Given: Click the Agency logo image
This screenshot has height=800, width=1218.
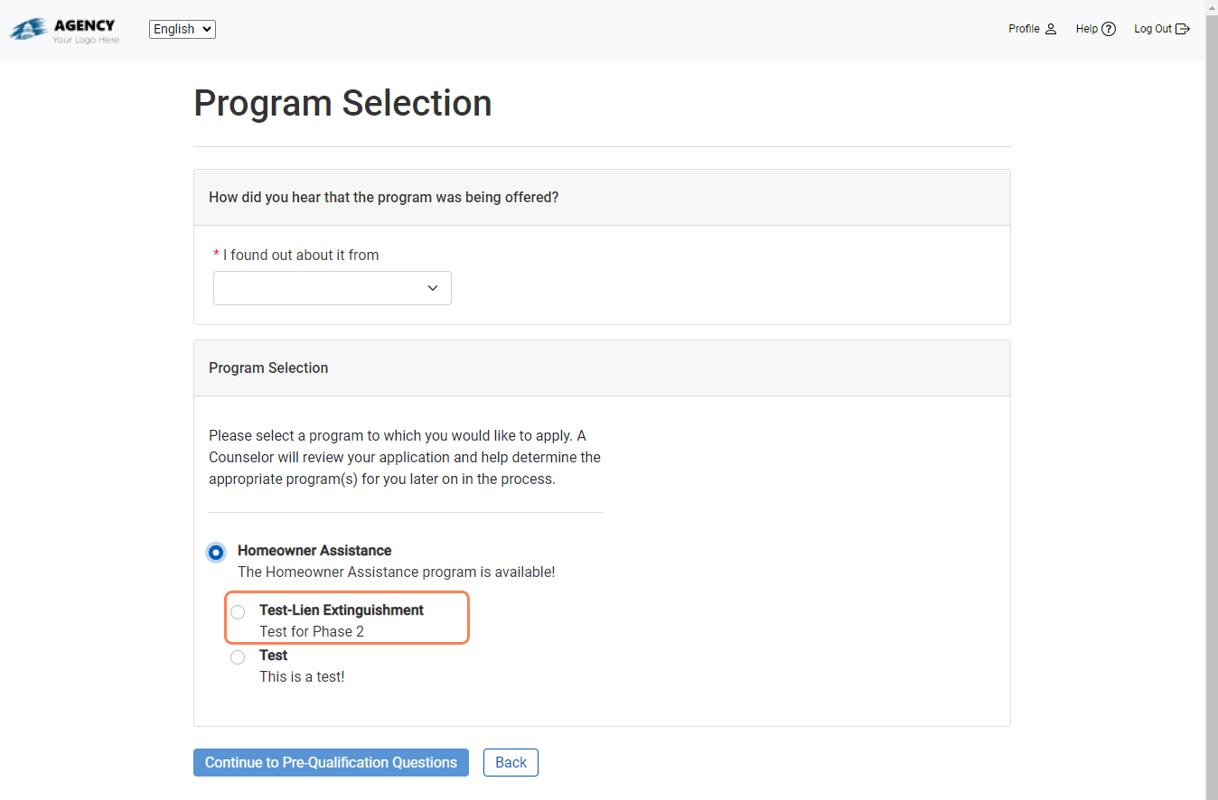Looking at the screenshot, I should tap(64, 30).
